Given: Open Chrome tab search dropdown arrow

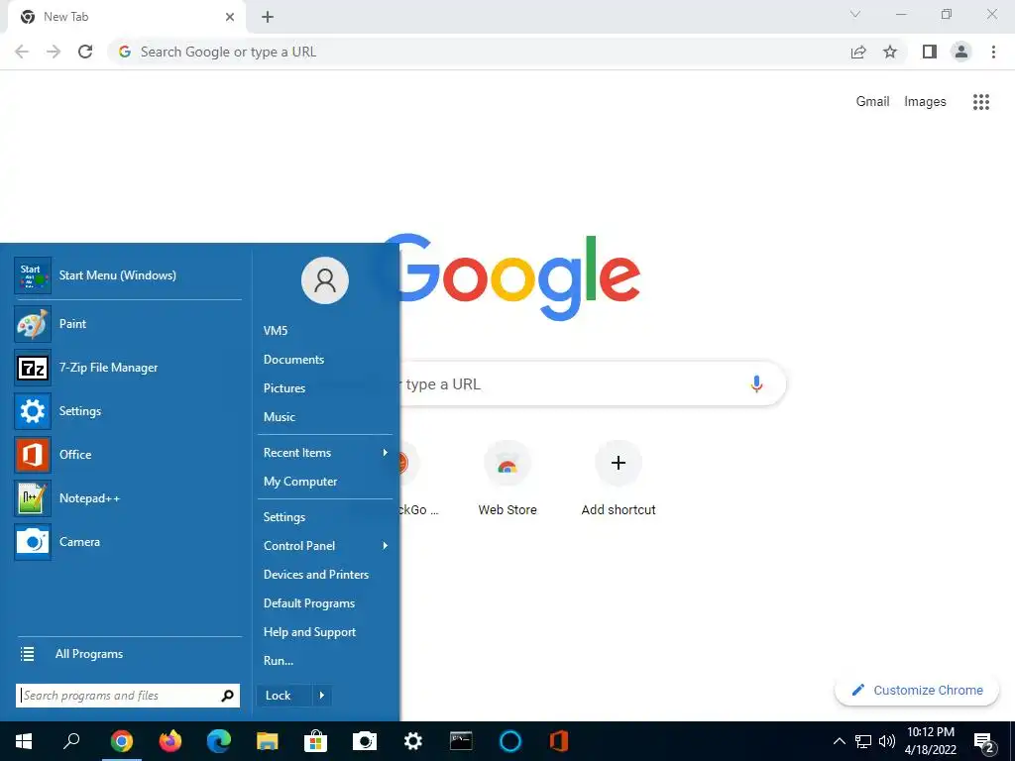Looking at the screenshot, I should click(x=855, y=14).
